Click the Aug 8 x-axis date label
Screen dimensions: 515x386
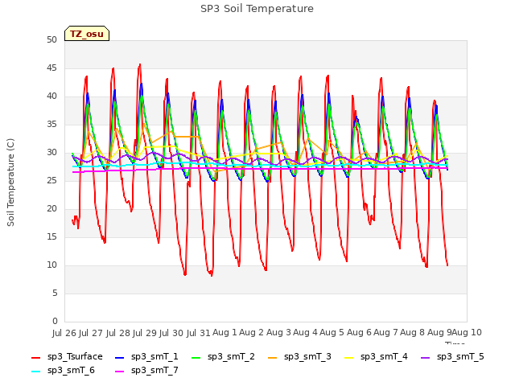click(x=413, y=333)
